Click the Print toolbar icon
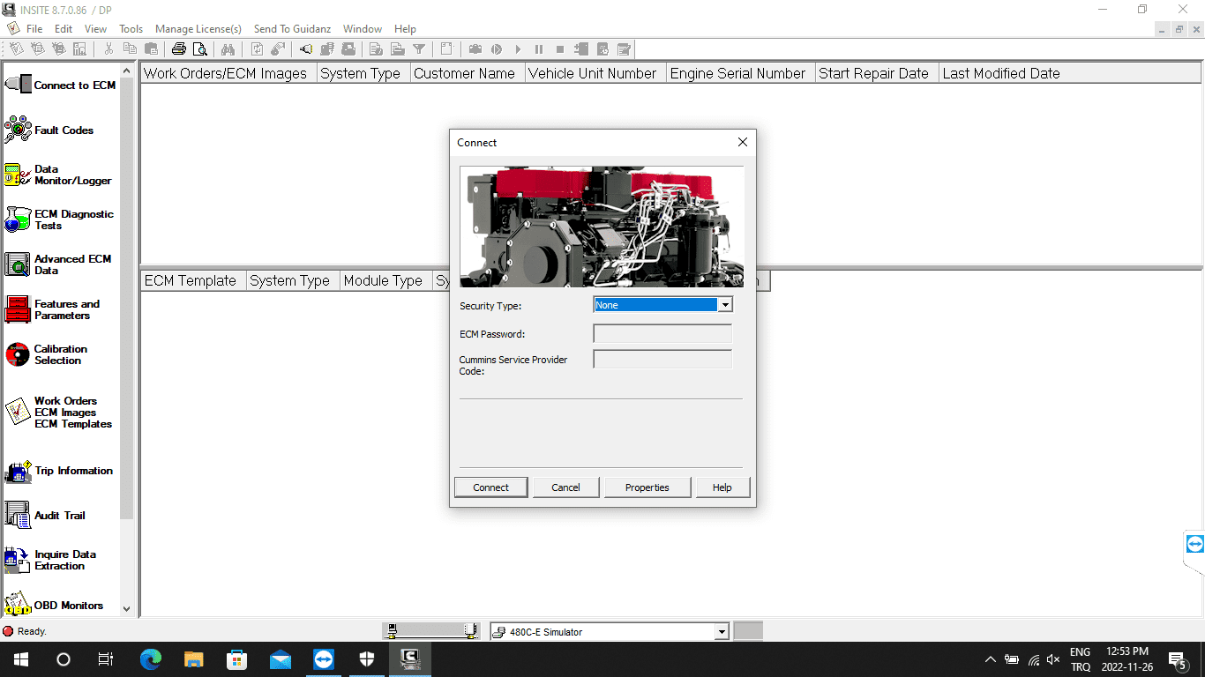 click(179, 49)
